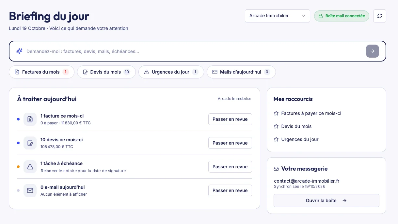
Task: Passer en revue the 0 e-mail aujourd'hui
Action: [230, 190]
